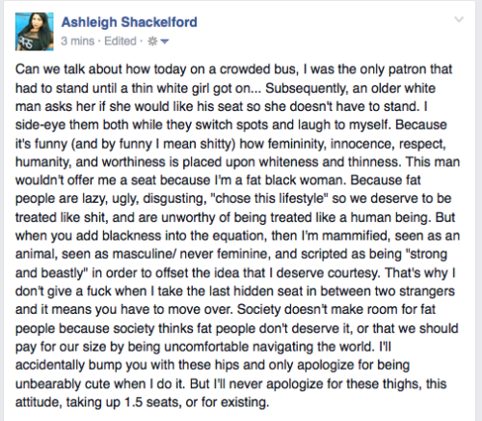Open Ashleigh Shackelford's profile picture

(35, 32)
